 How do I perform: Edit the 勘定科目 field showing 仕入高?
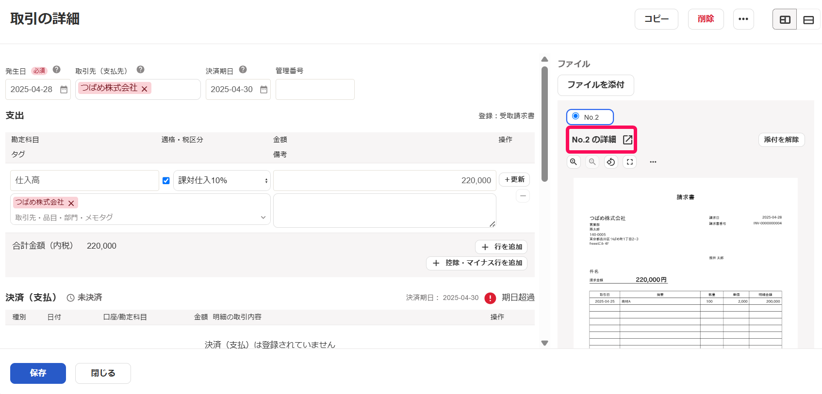(84, 181)
